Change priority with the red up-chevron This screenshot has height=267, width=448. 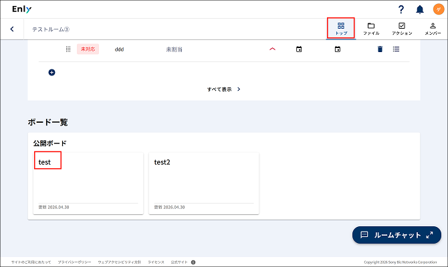(272, 49)
